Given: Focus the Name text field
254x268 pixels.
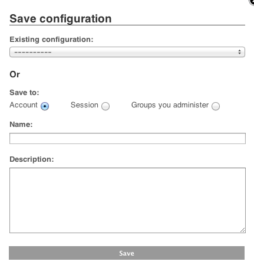Looking at the screenshot, I should [127, 138].
